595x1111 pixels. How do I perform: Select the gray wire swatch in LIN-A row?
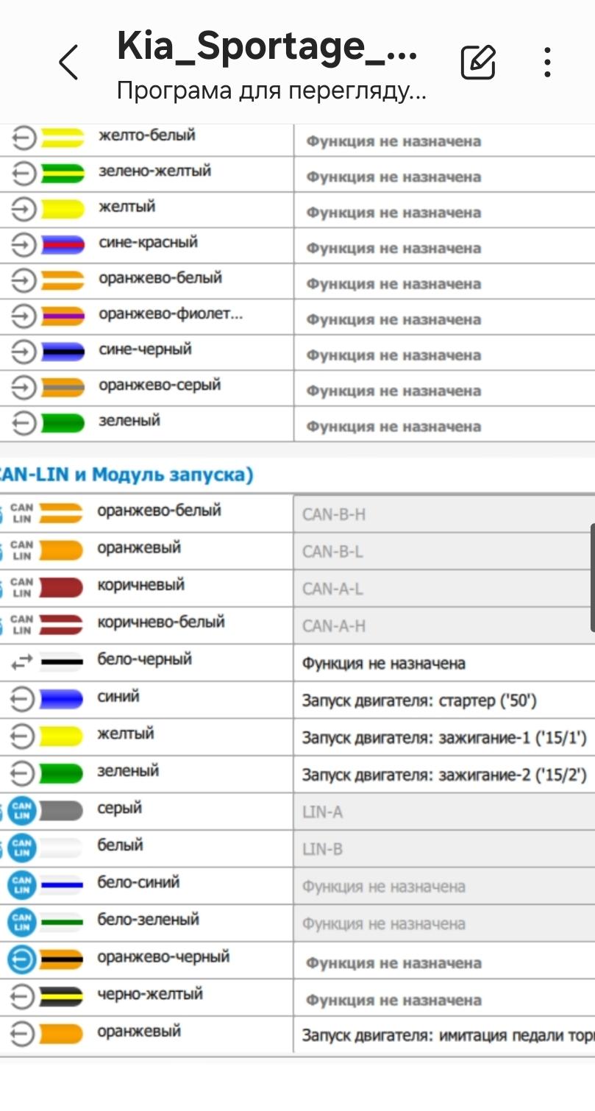(61, 811)
